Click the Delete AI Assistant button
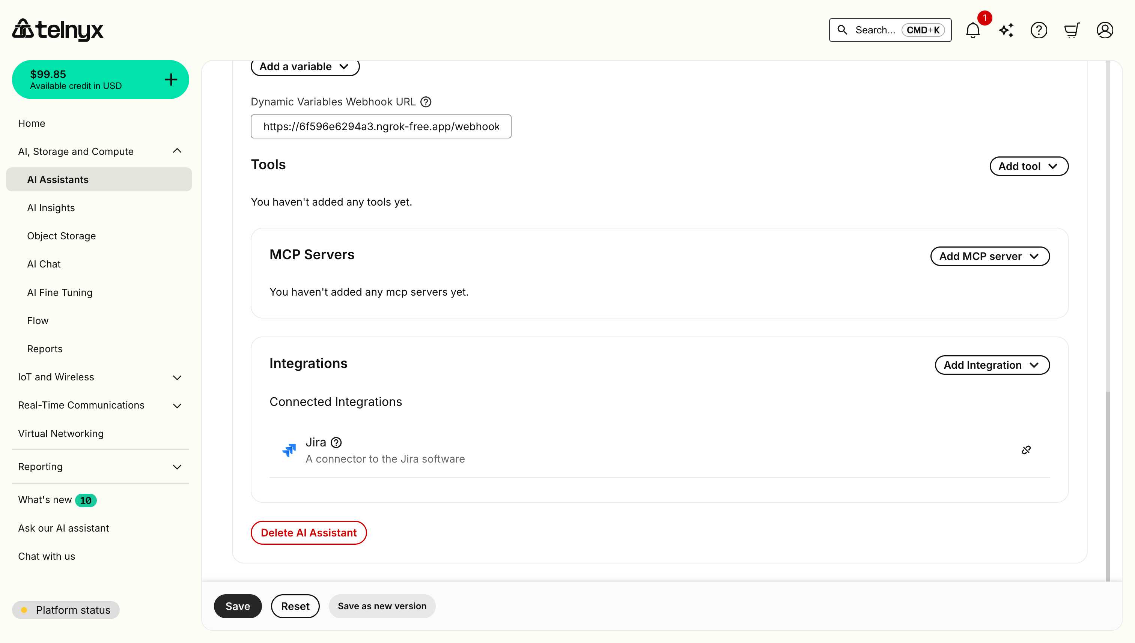The height and width of the screenshot is (643, 1135). [309, 533]
